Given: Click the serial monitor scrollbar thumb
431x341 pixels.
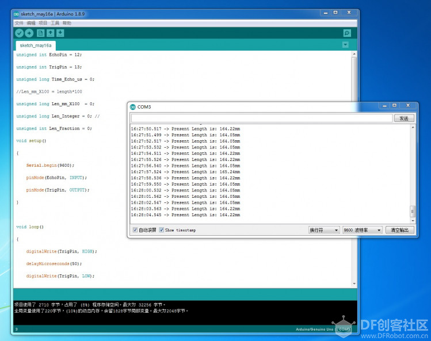Looking at the screenshot, I should pyautogui.click(x=413, y=211).
